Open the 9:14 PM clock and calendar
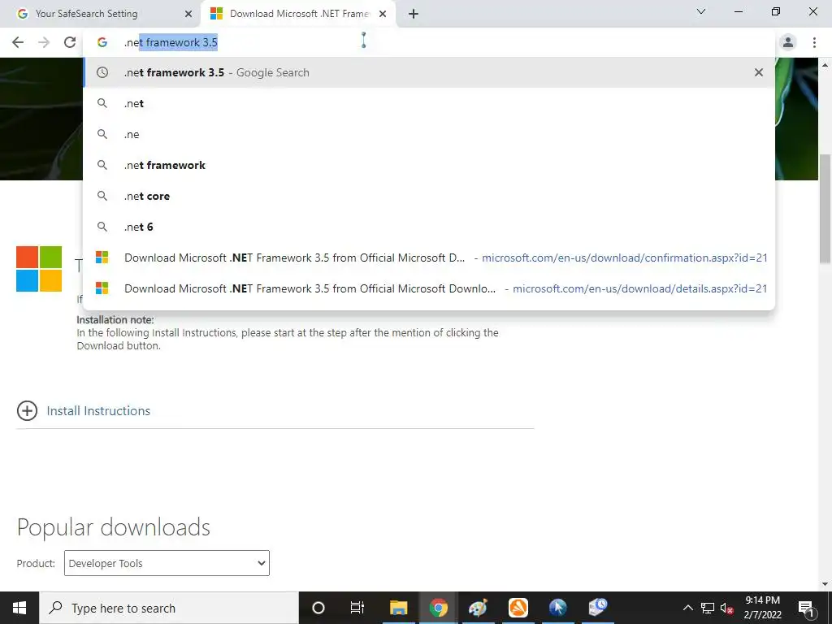 pos(762,608)
